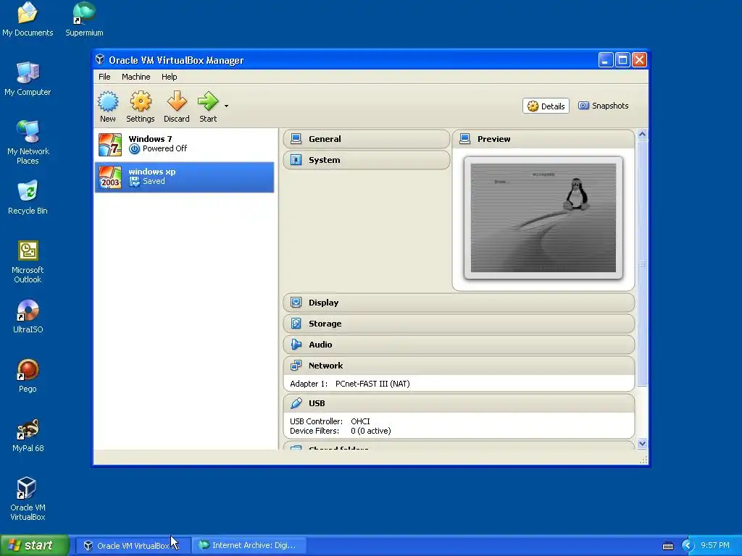
Task: Click the VirtualBox cube icon in title bar
Action: click(100, 59)
